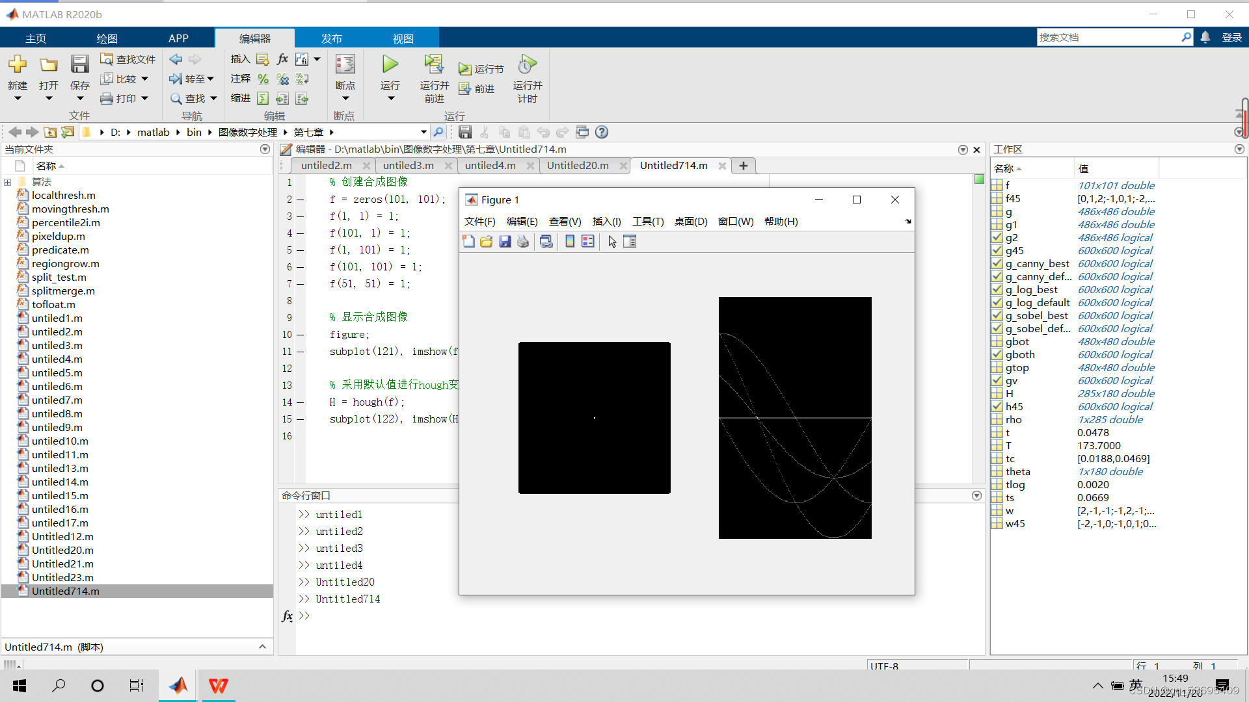Click the notification bell icon
Screen dimensions: 1249x702
[1205, 38]
